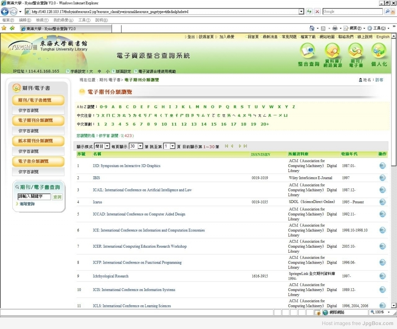Click the 查詢 search button in sidebar
The image size is (397, 329).
click(x=57, y=197)
